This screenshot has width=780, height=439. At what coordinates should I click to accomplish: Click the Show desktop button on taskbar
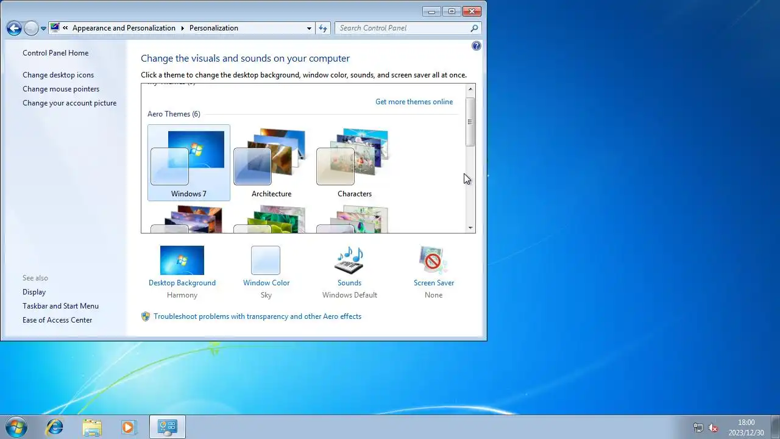[x=775, y=427]
